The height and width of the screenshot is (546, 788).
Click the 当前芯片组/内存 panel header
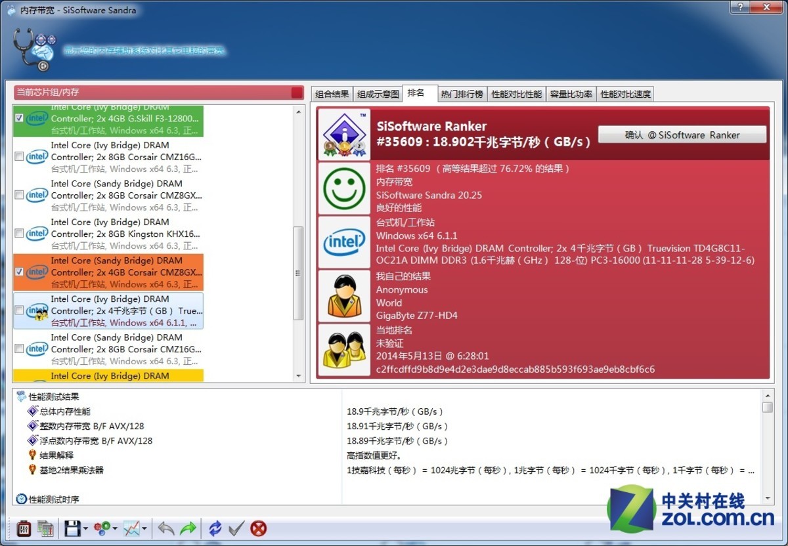coord(159,93)
